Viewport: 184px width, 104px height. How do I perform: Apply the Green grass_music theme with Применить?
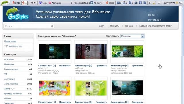[137, 66]
